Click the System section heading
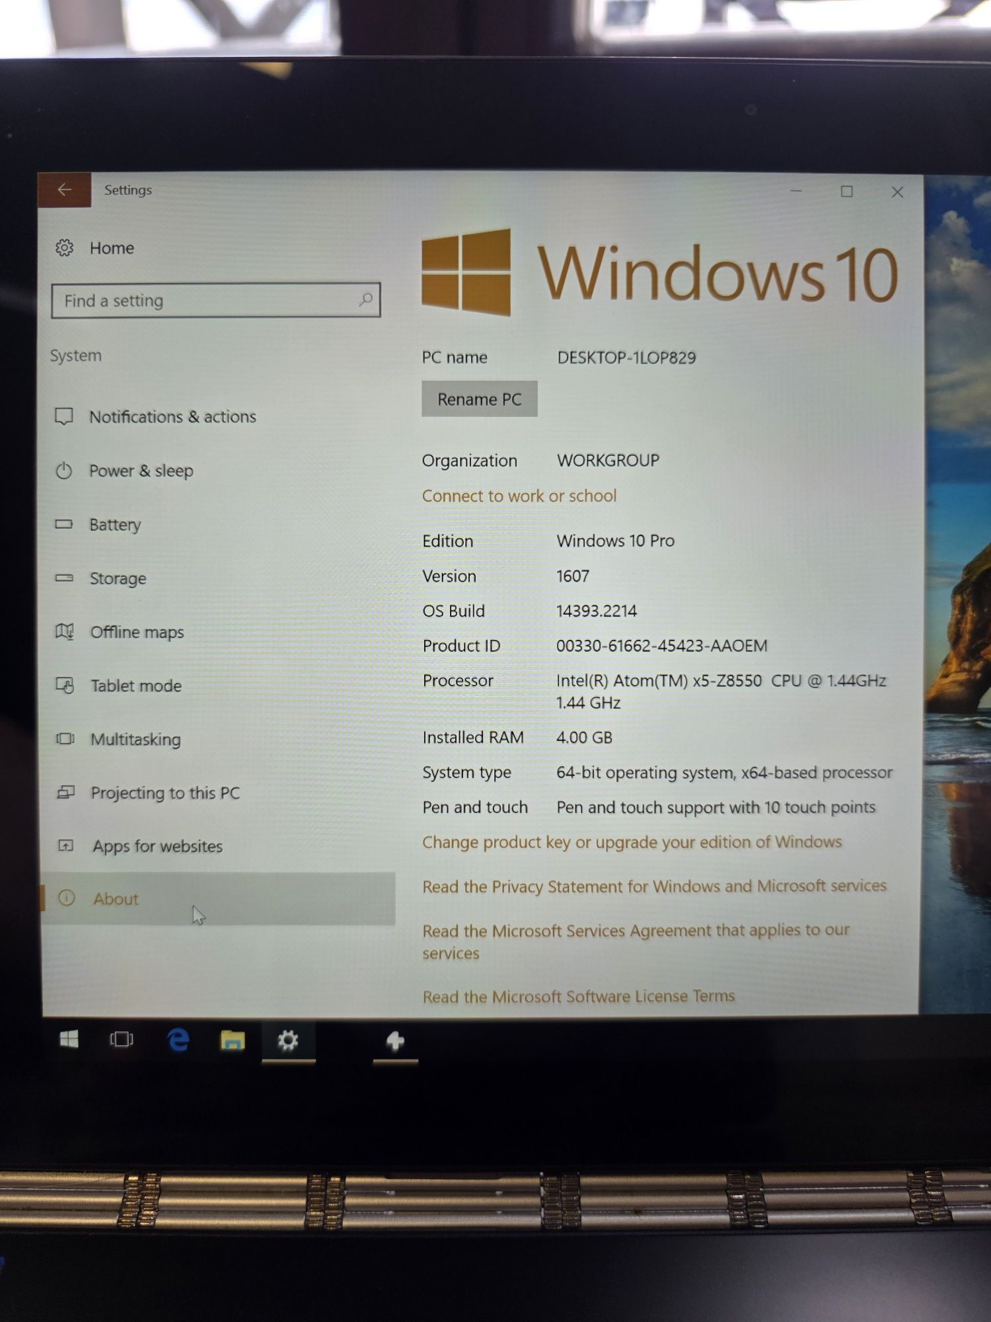Screen dimensions: 991x1322 coord(76,356)
